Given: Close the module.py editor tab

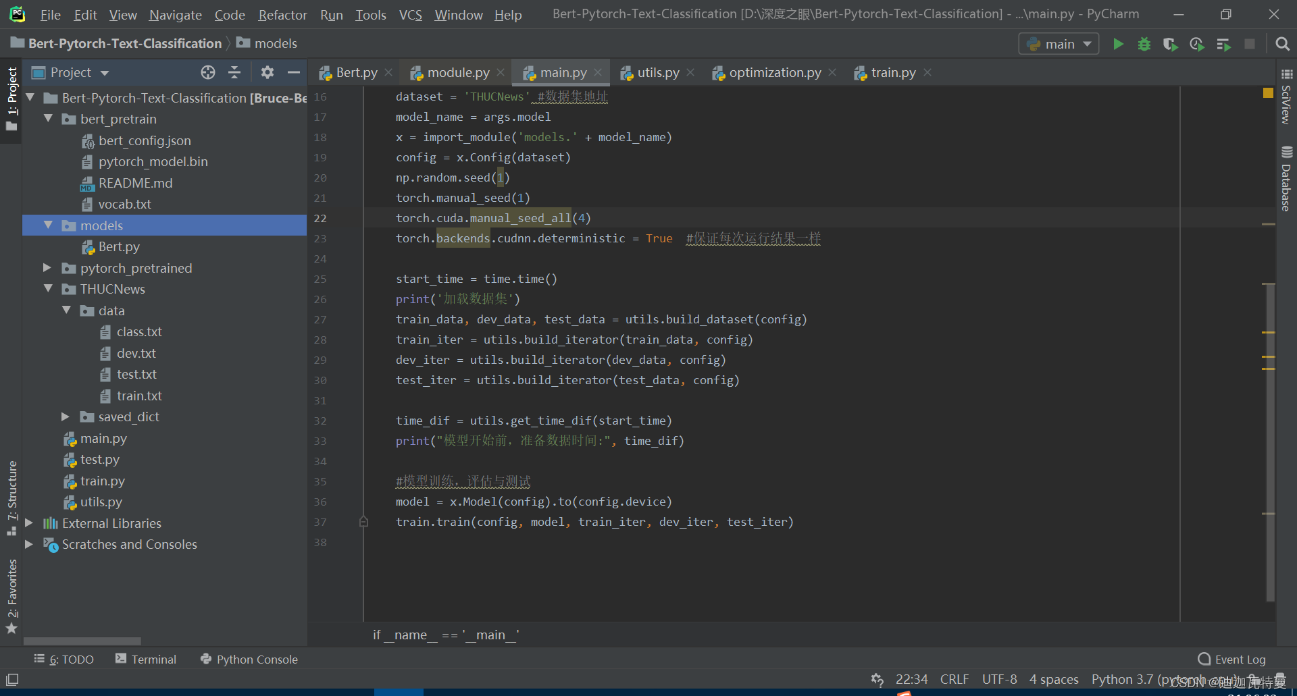Looking at the screenshot, I should click(x=501, y=72).
